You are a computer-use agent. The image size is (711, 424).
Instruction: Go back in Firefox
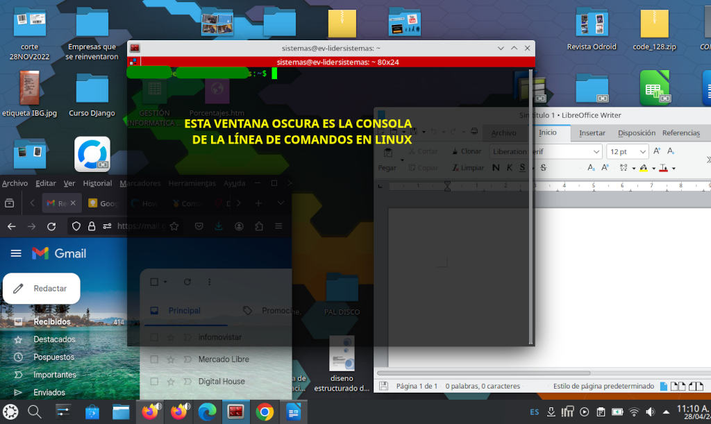(11, 226)
